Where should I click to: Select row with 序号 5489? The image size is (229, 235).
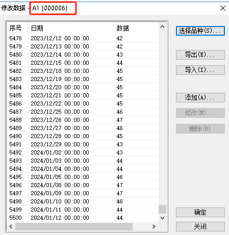[83, 128]
